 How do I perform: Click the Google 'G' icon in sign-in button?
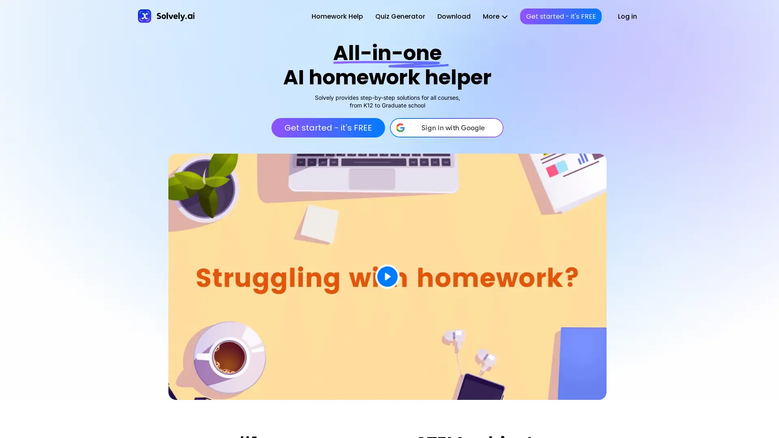point(401,128)
